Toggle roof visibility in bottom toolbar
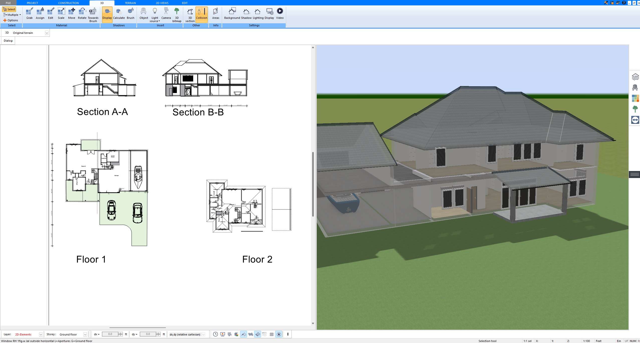The image size is (640, 343). [243, 334]
